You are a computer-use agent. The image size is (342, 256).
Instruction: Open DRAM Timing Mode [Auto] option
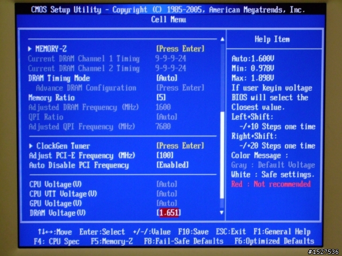[167, 78]
